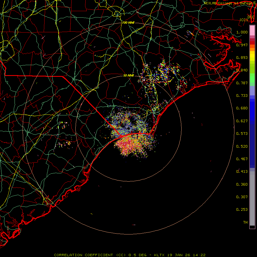Select the 0.573 color scale value

(x=242, y=134)
